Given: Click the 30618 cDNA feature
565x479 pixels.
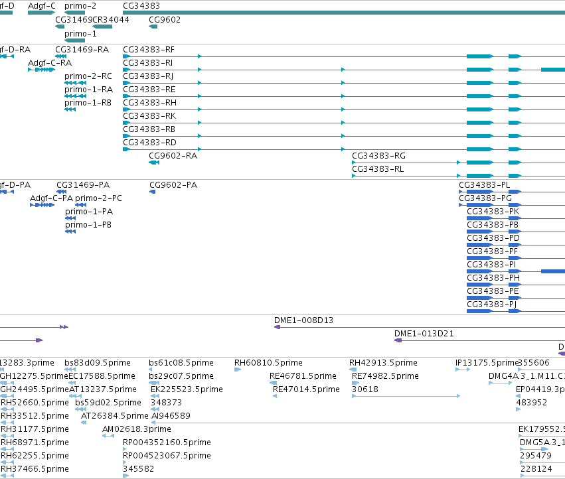Looking at the screenshot, I should 406,396.
